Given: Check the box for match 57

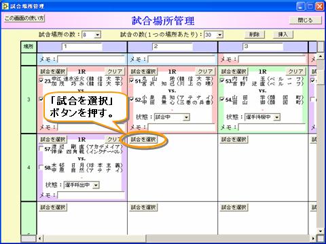Looking at the screenshot, I should point(41,148).
